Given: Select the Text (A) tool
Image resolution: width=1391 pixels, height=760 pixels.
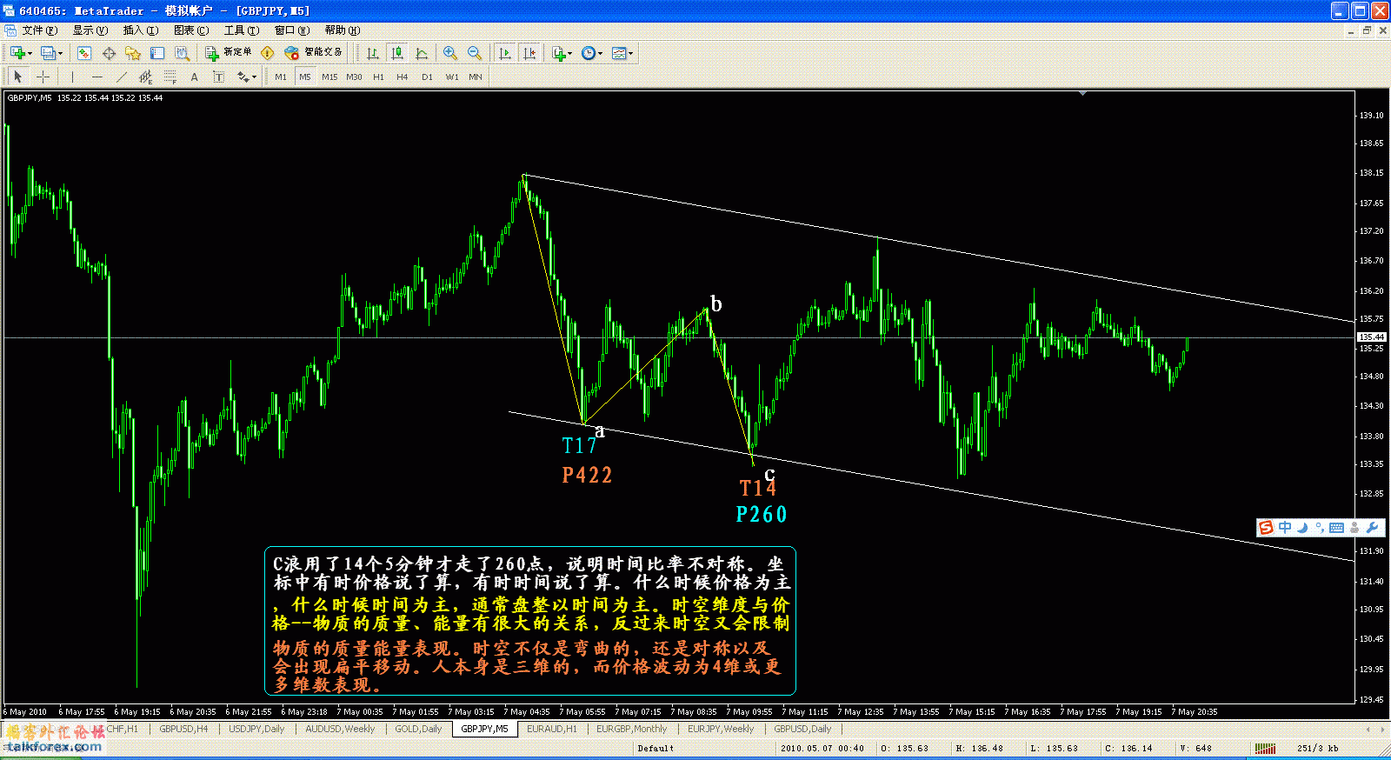Looking at the screenshot, I should pos(195,77).
